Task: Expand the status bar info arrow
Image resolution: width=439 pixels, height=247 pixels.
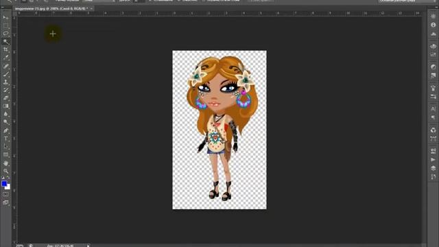Action: (x=88, y=246)
